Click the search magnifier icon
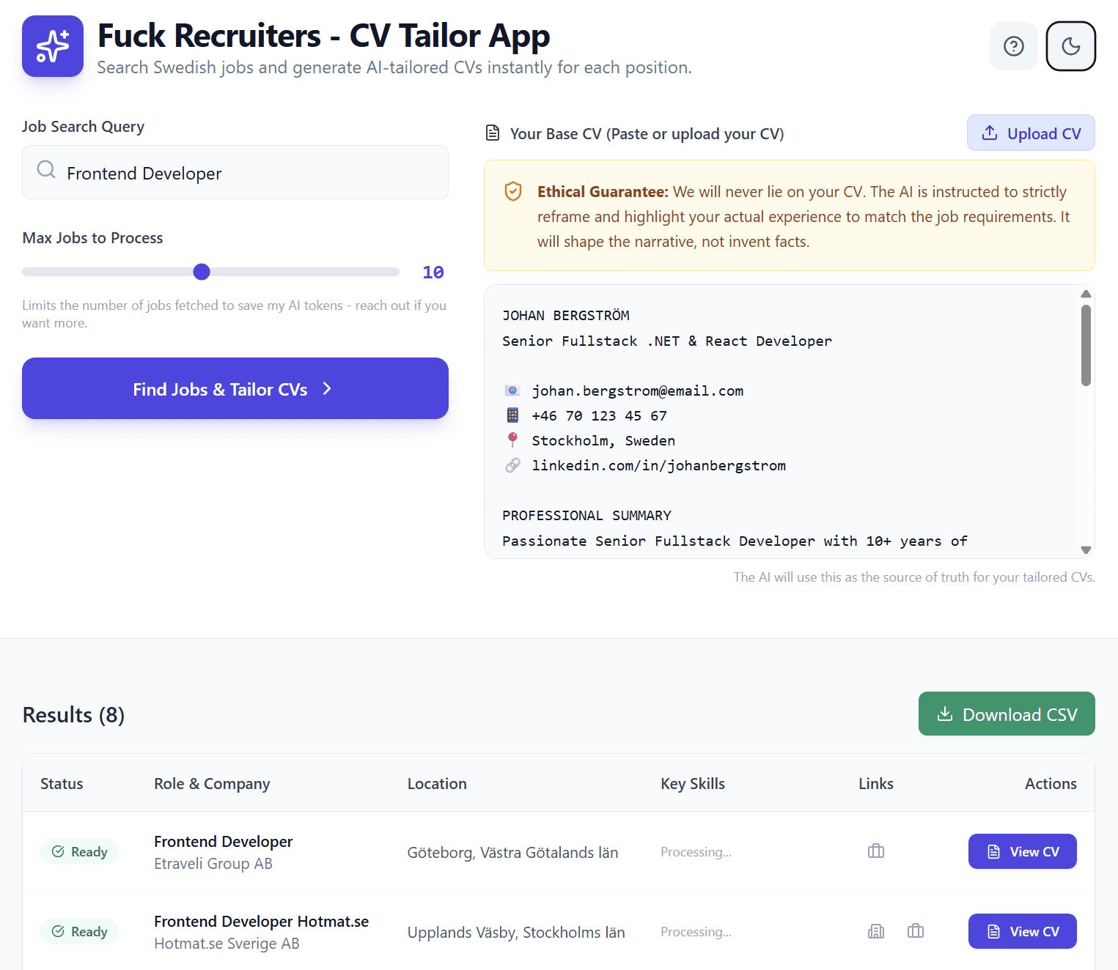Screen dimensions: 1118x970 [46, 170]
